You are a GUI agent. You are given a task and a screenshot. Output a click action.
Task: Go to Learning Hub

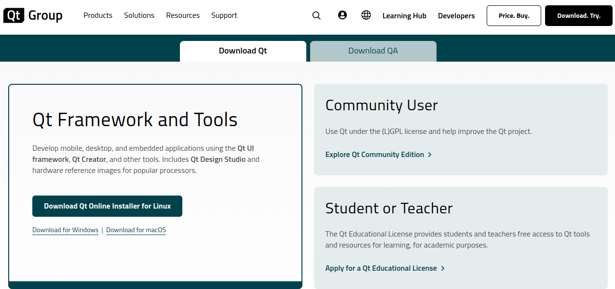(x=404, y=16)
